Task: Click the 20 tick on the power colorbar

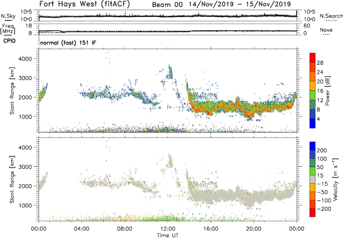Action: pyautogui.click(x=320, y=82)
